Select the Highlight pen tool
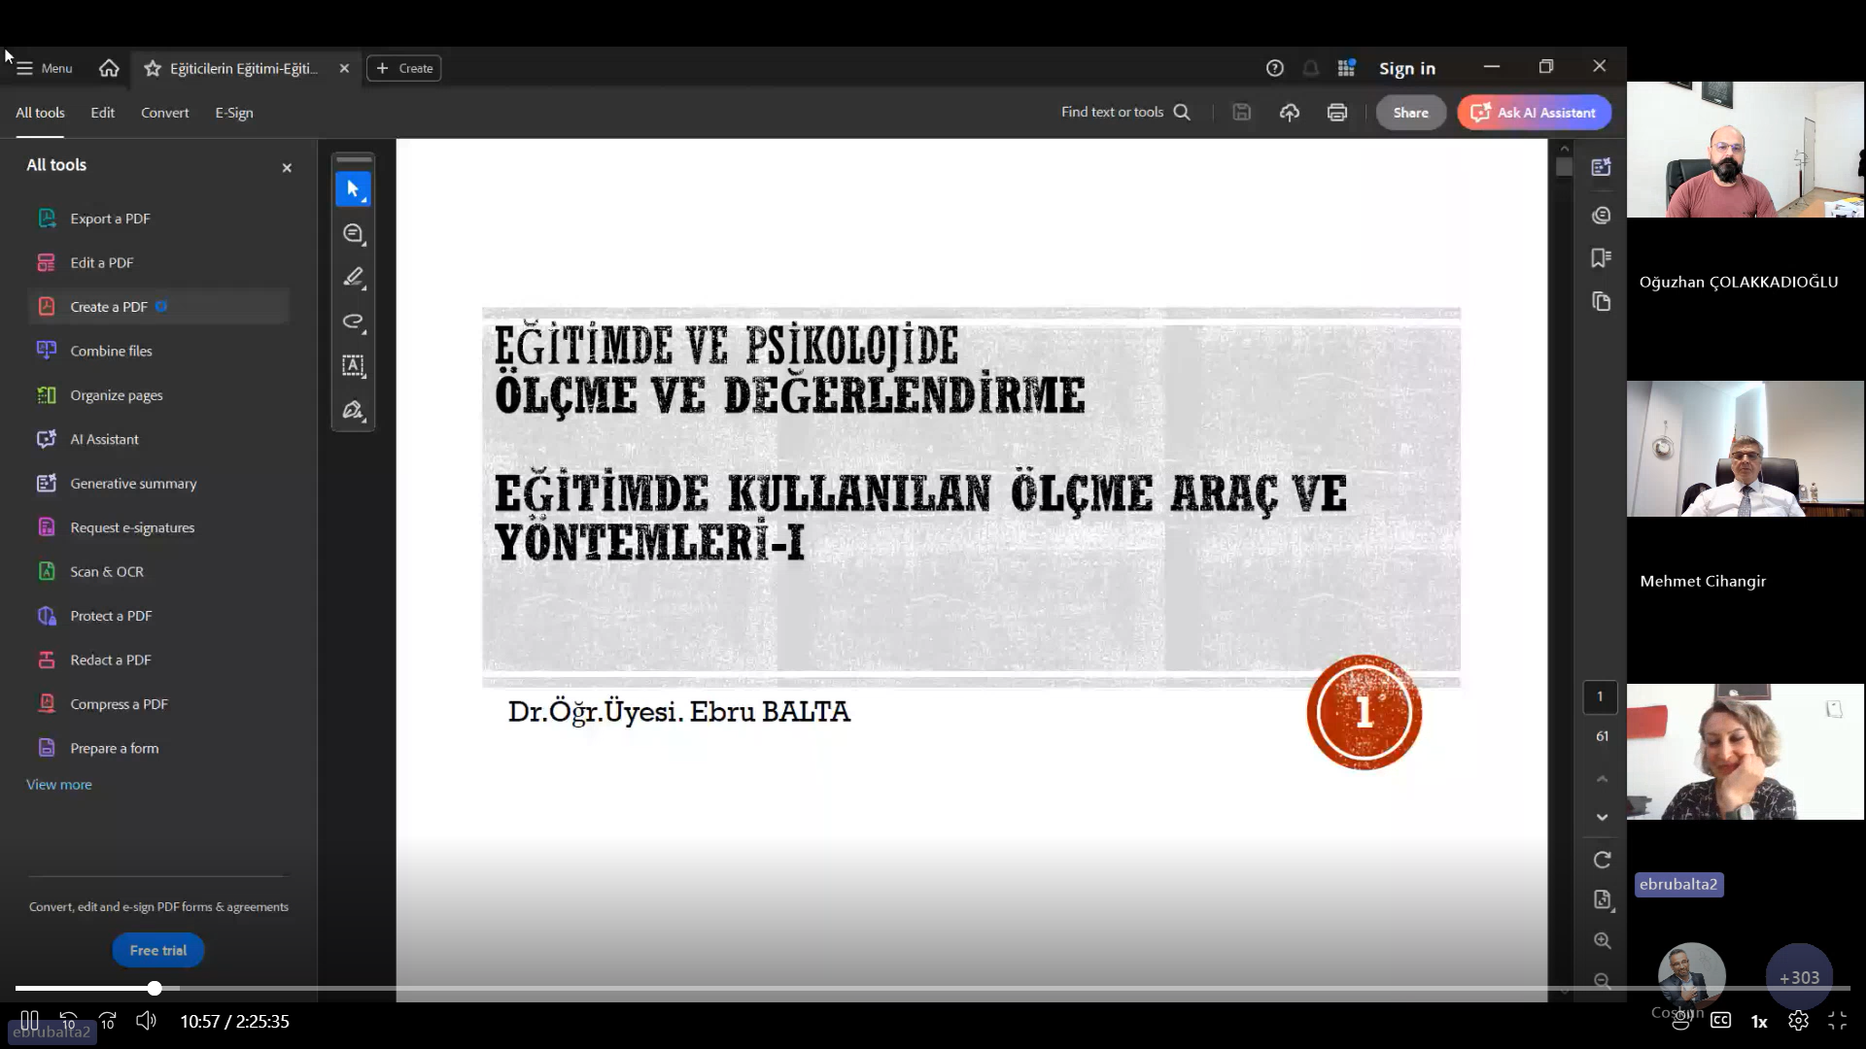 (x=353, y=278)
